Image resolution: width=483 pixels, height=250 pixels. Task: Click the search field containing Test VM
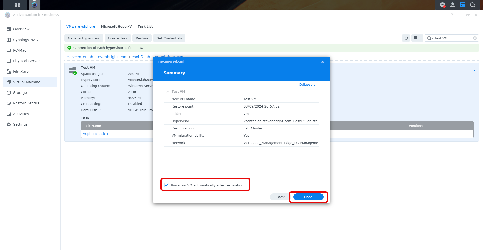(453, 38)
